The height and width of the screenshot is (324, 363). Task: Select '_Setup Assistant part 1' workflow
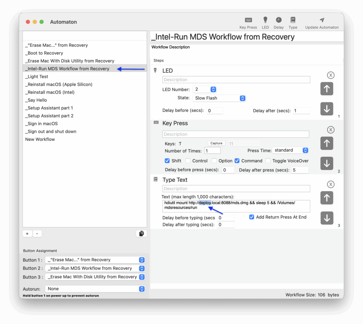(85, 108)
